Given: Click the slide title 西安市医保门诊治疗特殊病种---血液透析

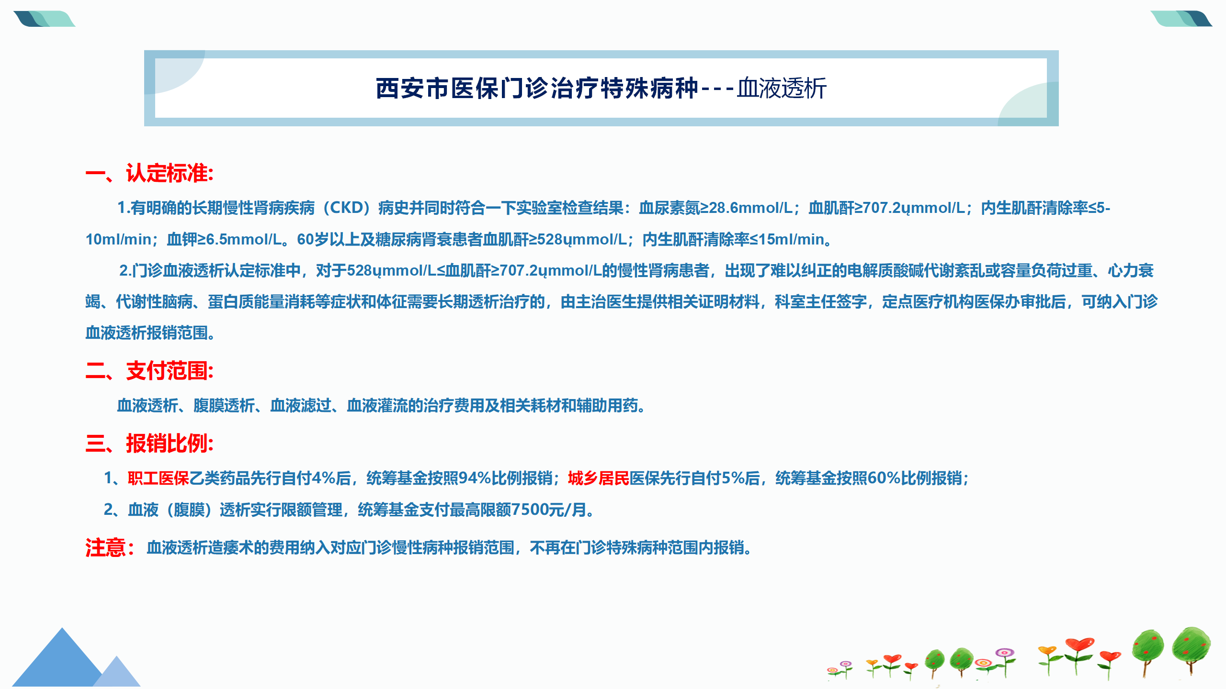Looking at the screenshot, I should [601, 89].
